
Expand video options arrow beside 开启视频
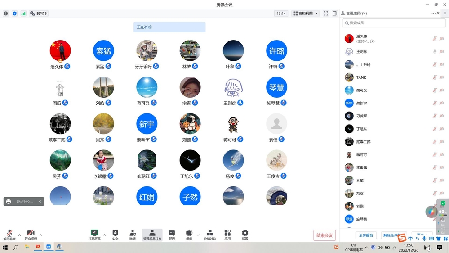point(41,235)
